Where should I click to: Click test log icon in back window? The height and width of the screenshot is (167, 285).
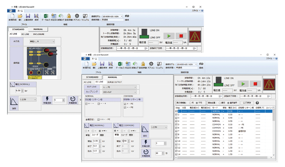click(61, 16)
